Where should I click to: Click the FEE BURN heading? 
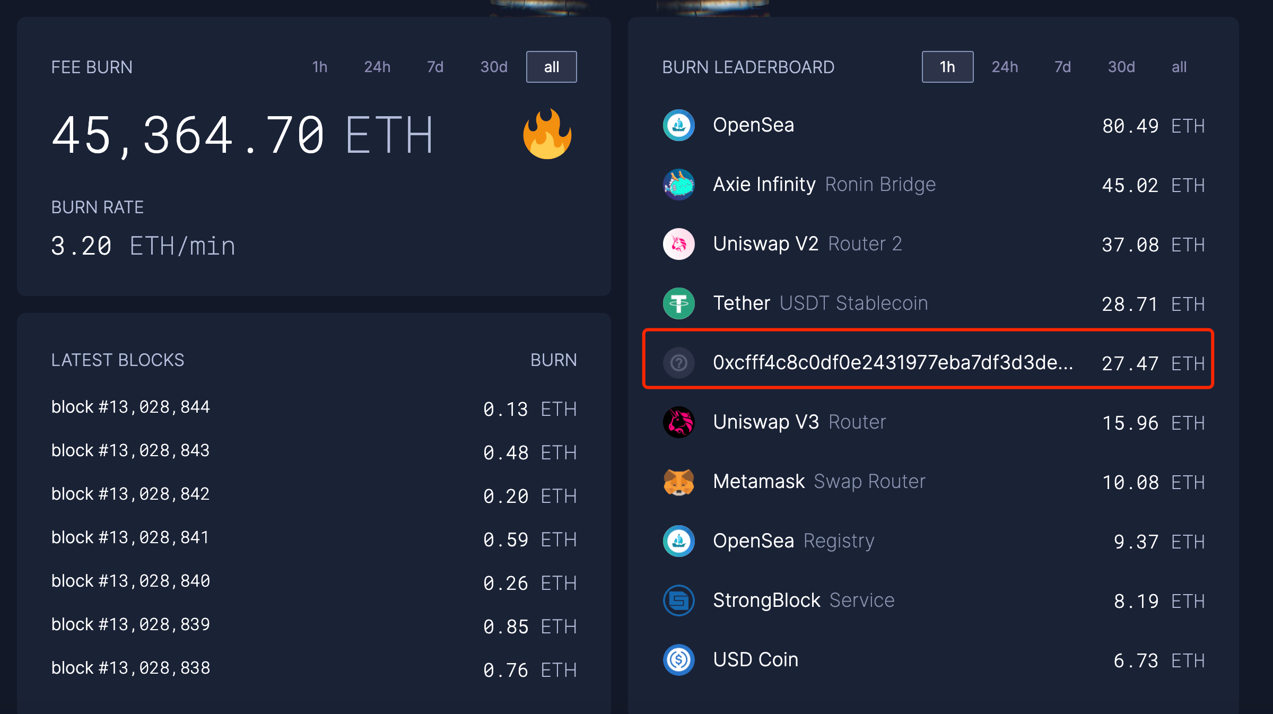pos(92,67)
